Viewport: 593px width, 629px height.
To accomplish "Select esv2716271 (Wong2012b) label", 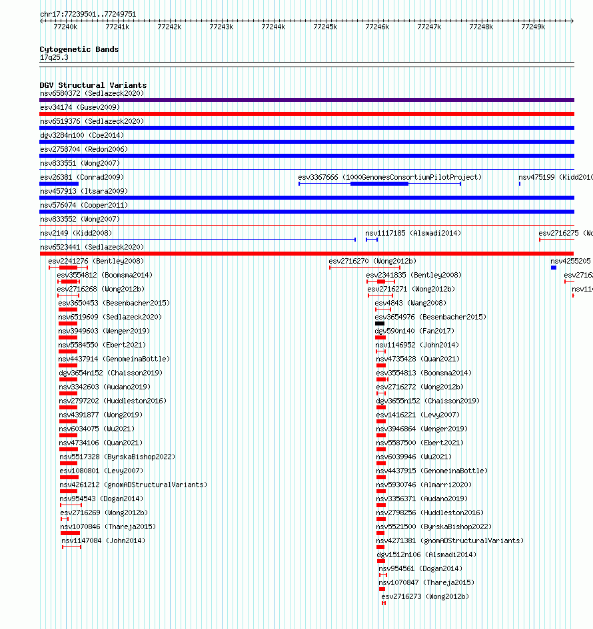I will (411, 290).
